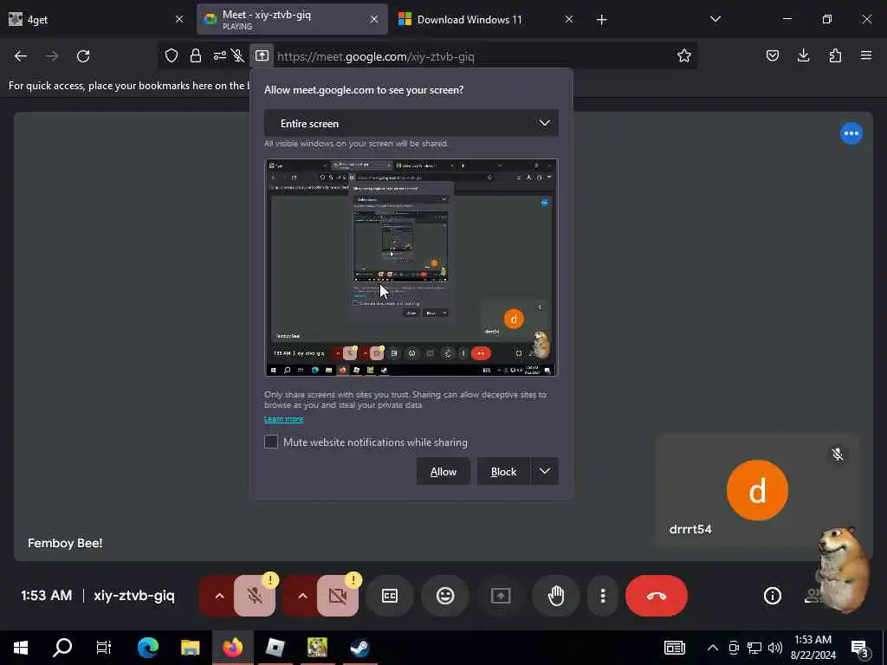Block screen sharing request

click(x=503, y=472)
